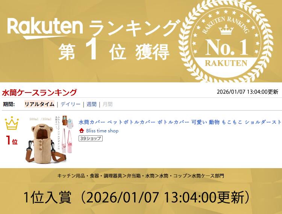Open the Bliss time shop link
Image resolution: width=282 pixels, height=214 pixels.
pos(102,131)
